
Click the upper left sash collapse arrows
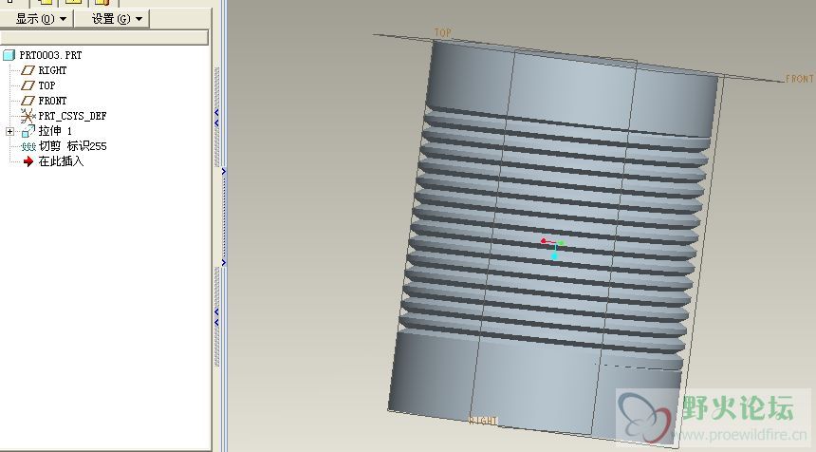[216, 118]
